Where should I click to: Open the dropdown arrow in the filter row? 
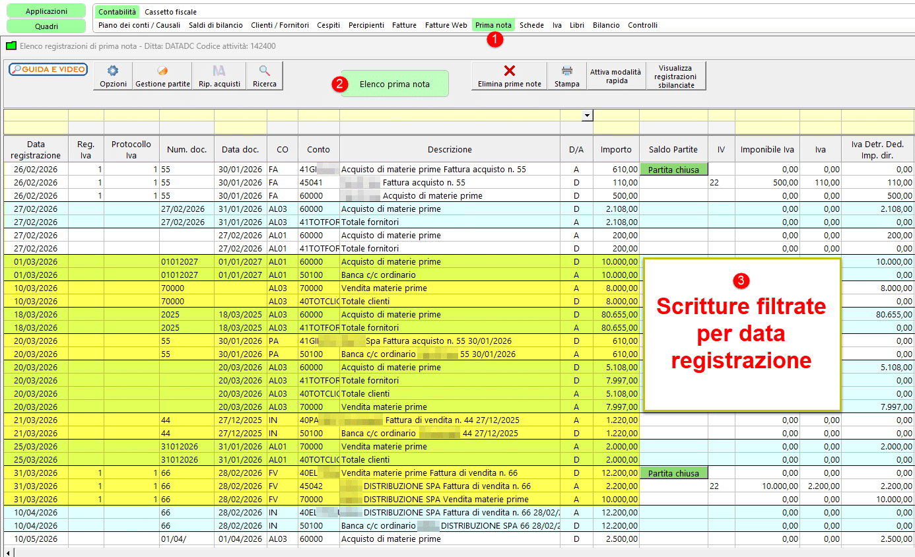tap(587, 115)
